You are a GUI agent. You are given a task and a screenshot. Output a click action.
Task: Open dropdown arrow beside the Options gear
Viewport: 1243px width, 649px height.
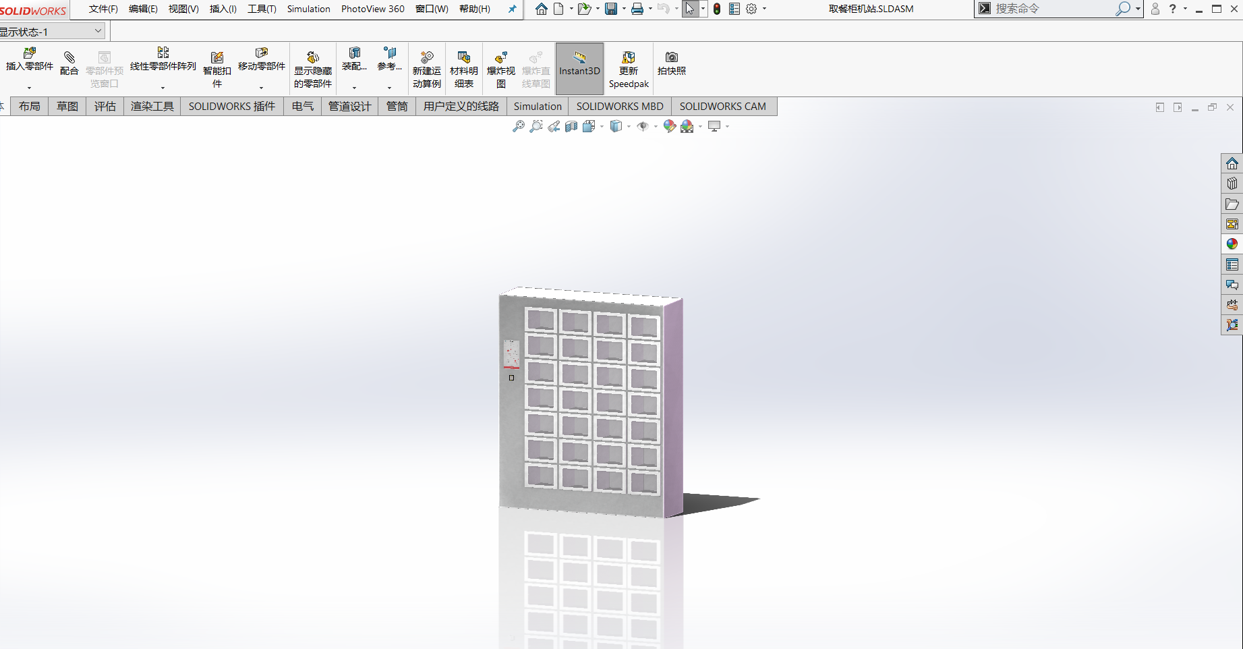click(764, 9)
